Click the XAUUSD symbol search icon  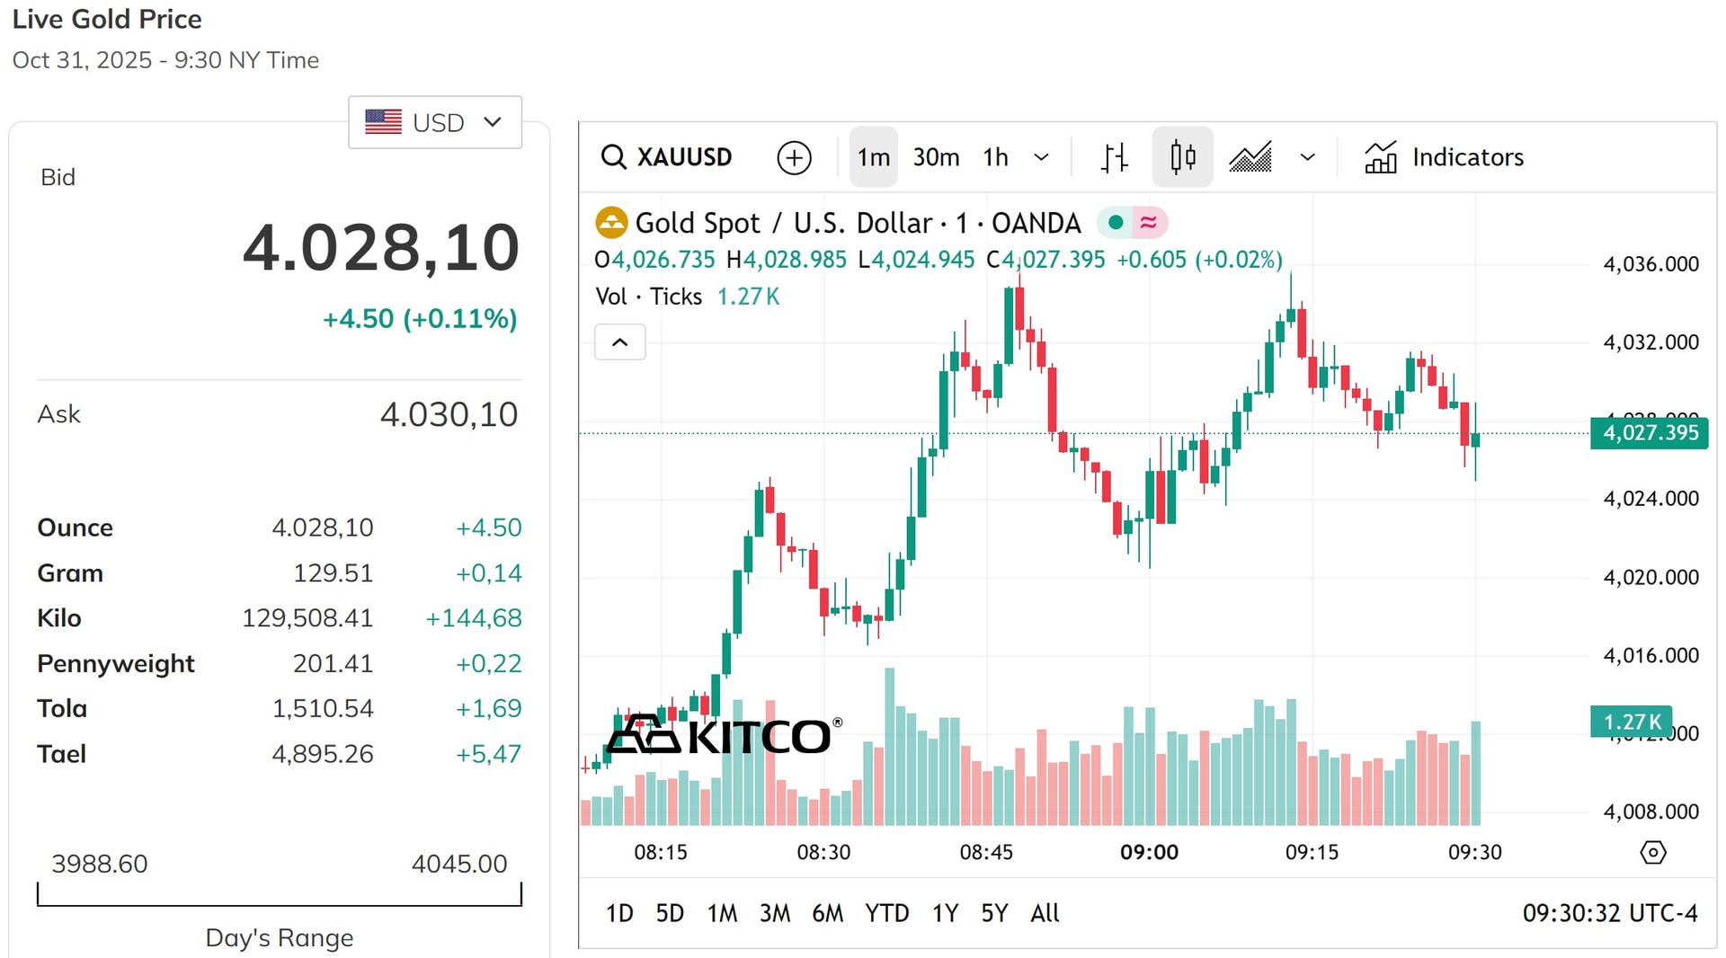(x=613, y=157)
